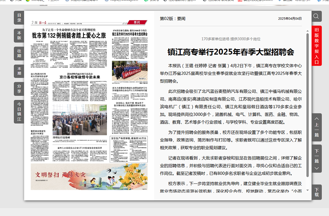Image resolution: width=329 pixels, height=216 pixels.
Task: Open notice 安全生产有奖举报,最高奖50万元
Action: [x=129, y=138]
